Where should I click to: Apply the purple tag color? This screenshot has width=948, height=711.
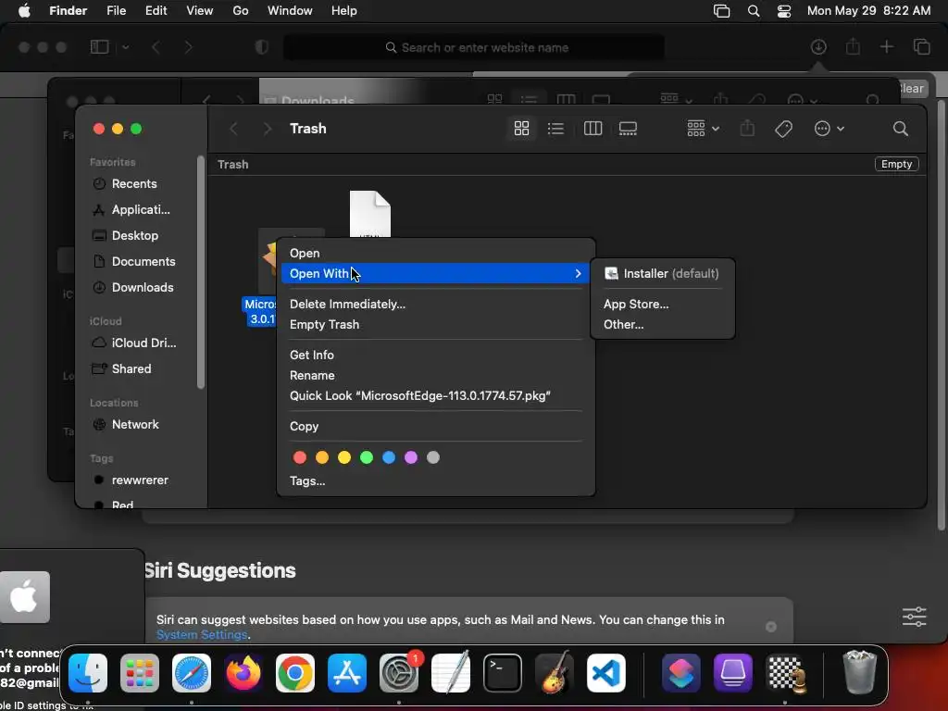[x=411, y=457]
